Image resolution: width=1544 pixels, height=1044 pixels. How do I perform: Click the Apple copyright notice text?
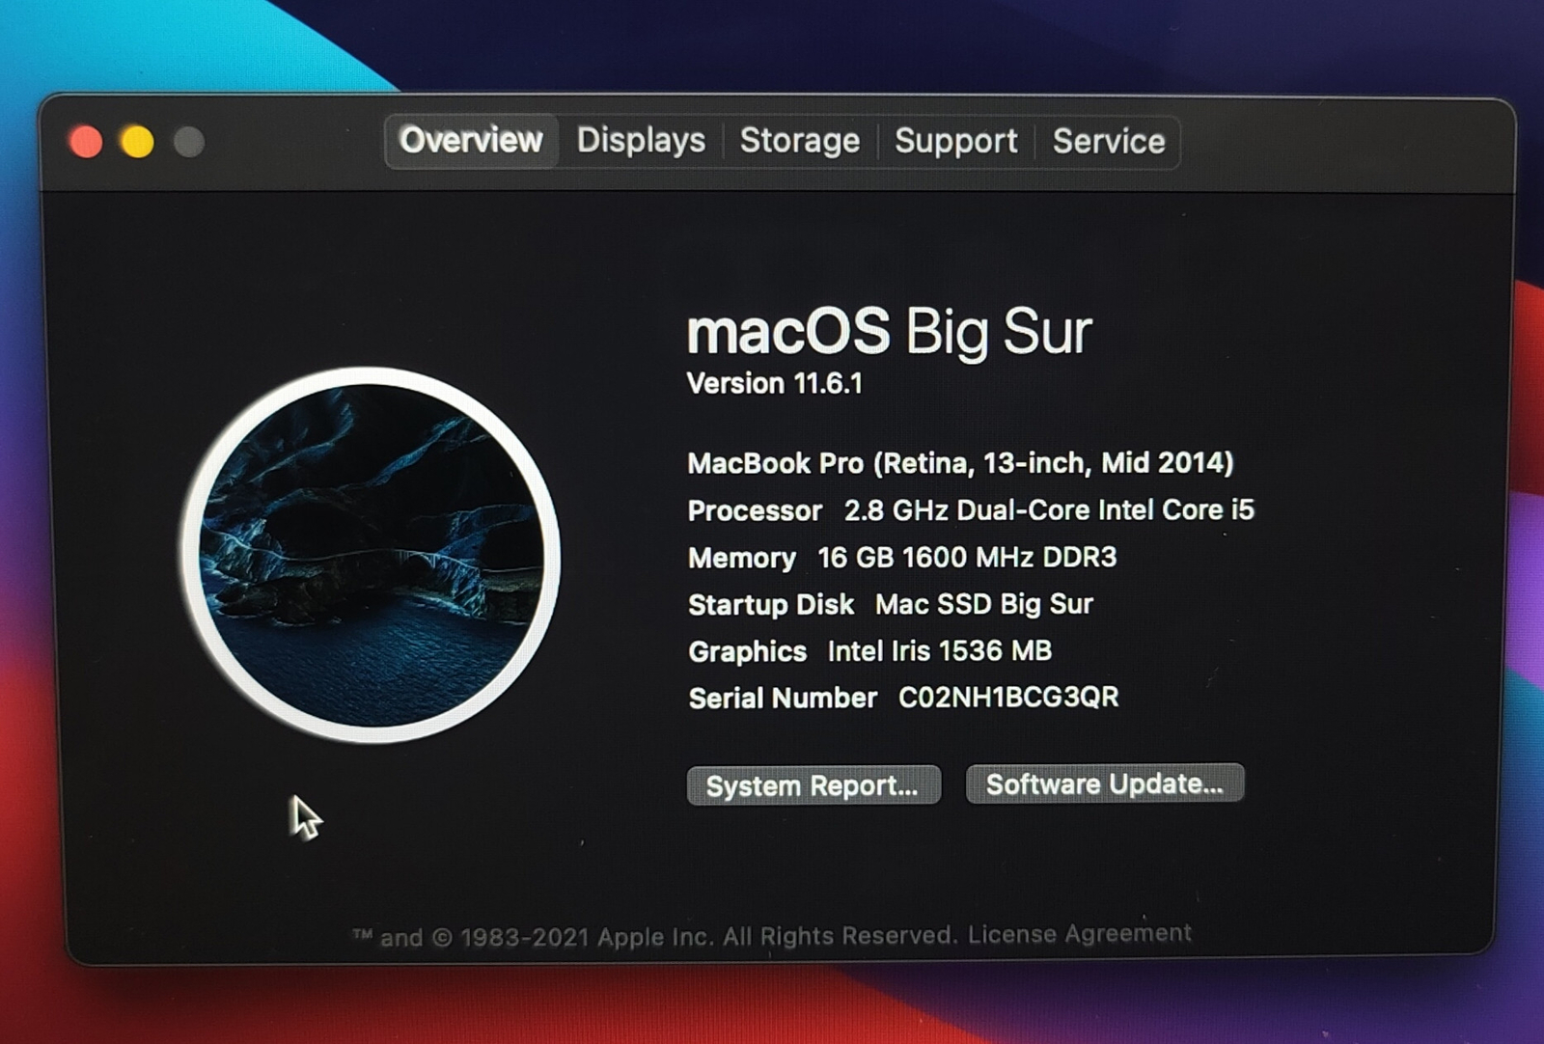(x=655, y=936)
